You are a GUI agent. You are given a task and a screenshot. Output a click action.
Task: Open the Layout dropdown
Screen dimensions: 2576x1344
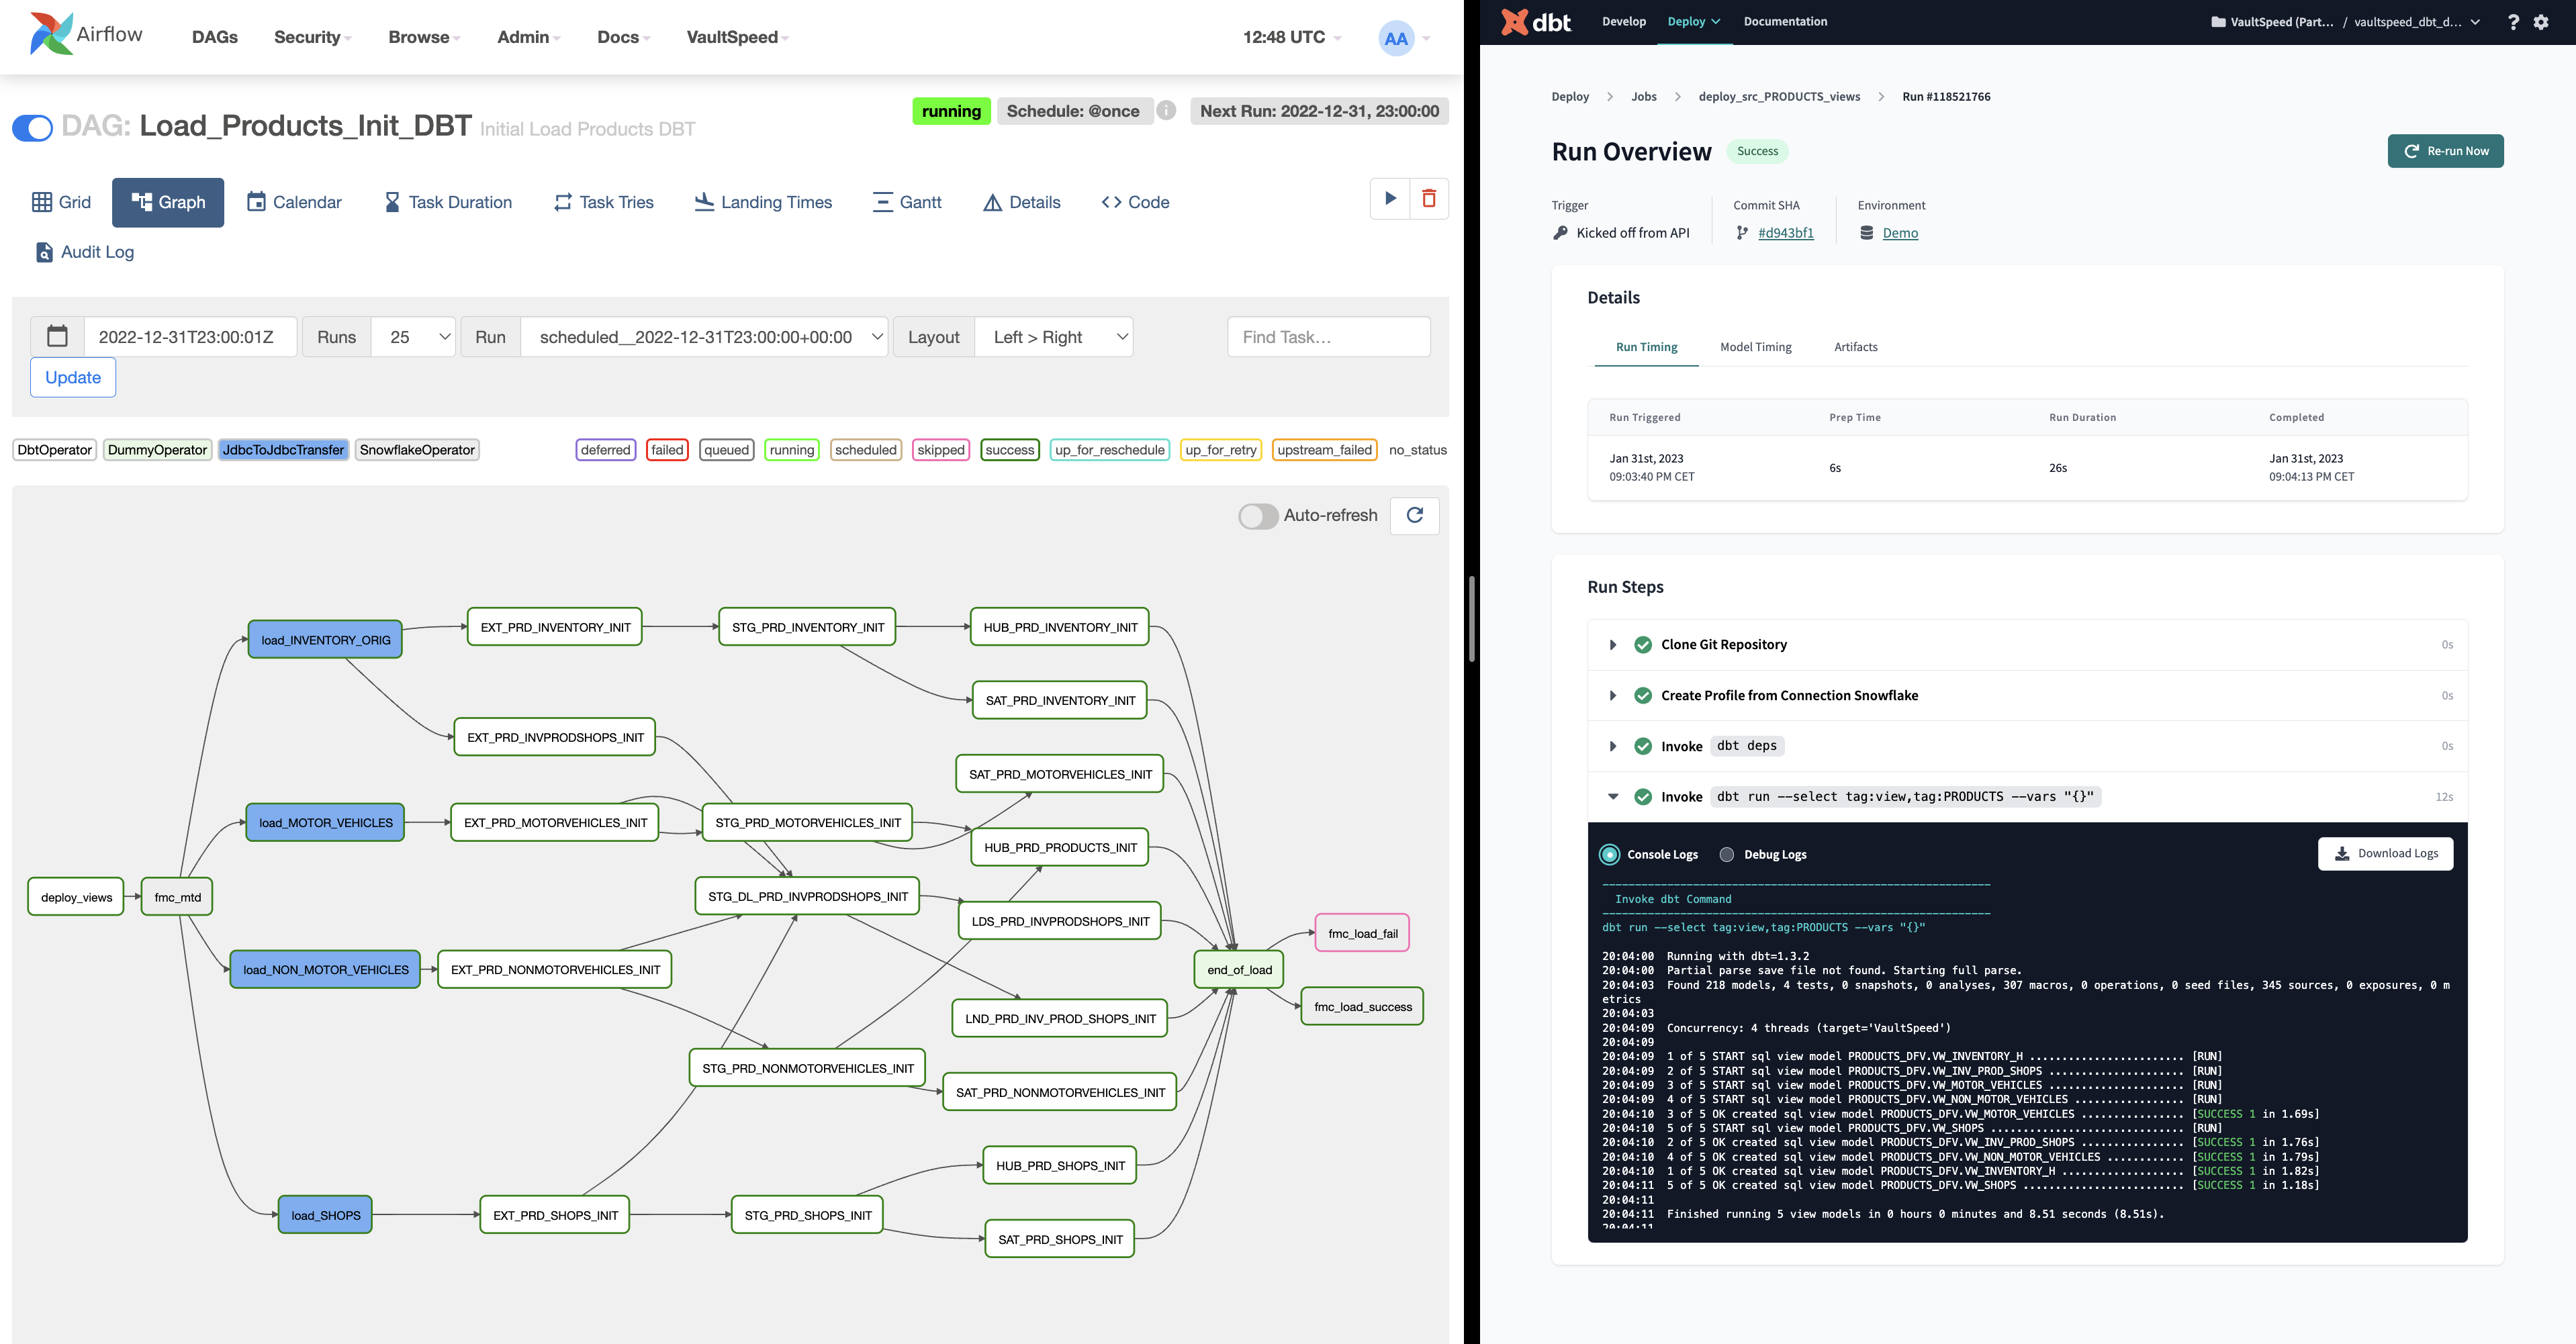coord(1054,337)
